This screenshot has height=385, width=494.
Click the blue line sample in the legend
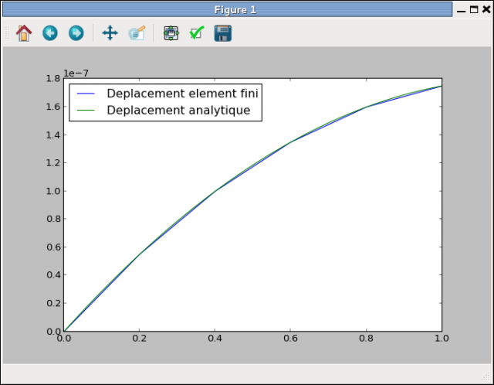(x=86, y=94)
